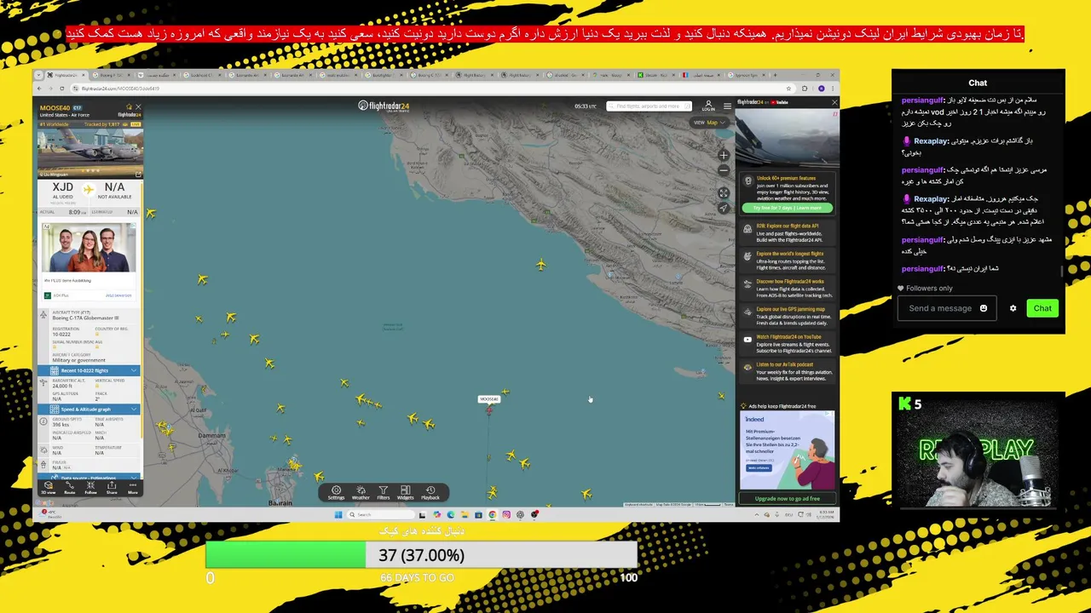The height and width of the screenshot is (613, 1091).
Task: Show the Route for this flight
Action: point(70,488)
